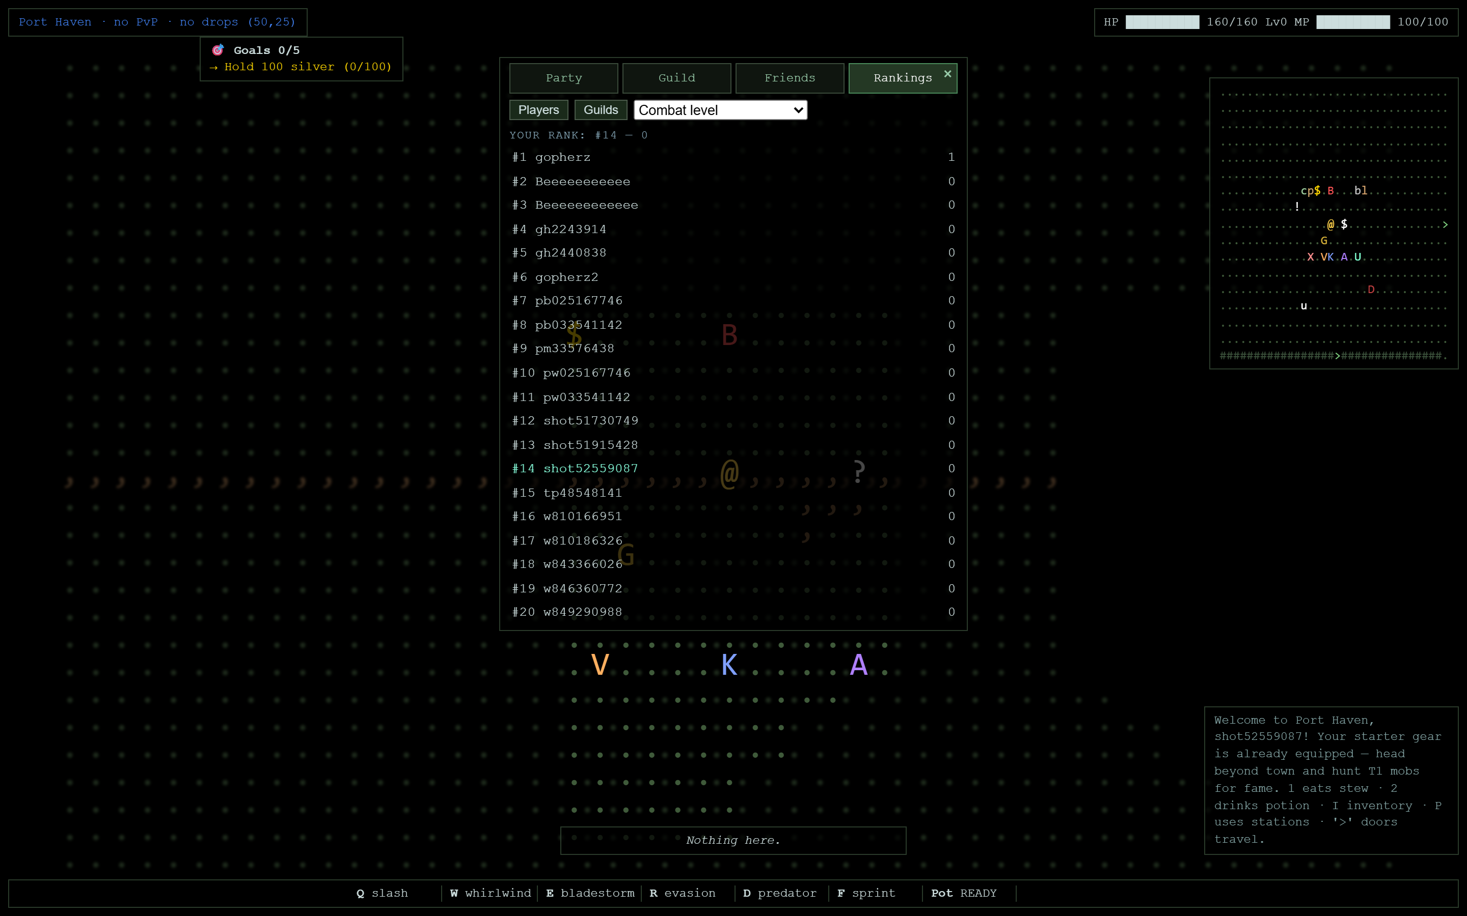1467x916 pixels.
Task: Switch to the Guild tab
Action: pos(676,78)
